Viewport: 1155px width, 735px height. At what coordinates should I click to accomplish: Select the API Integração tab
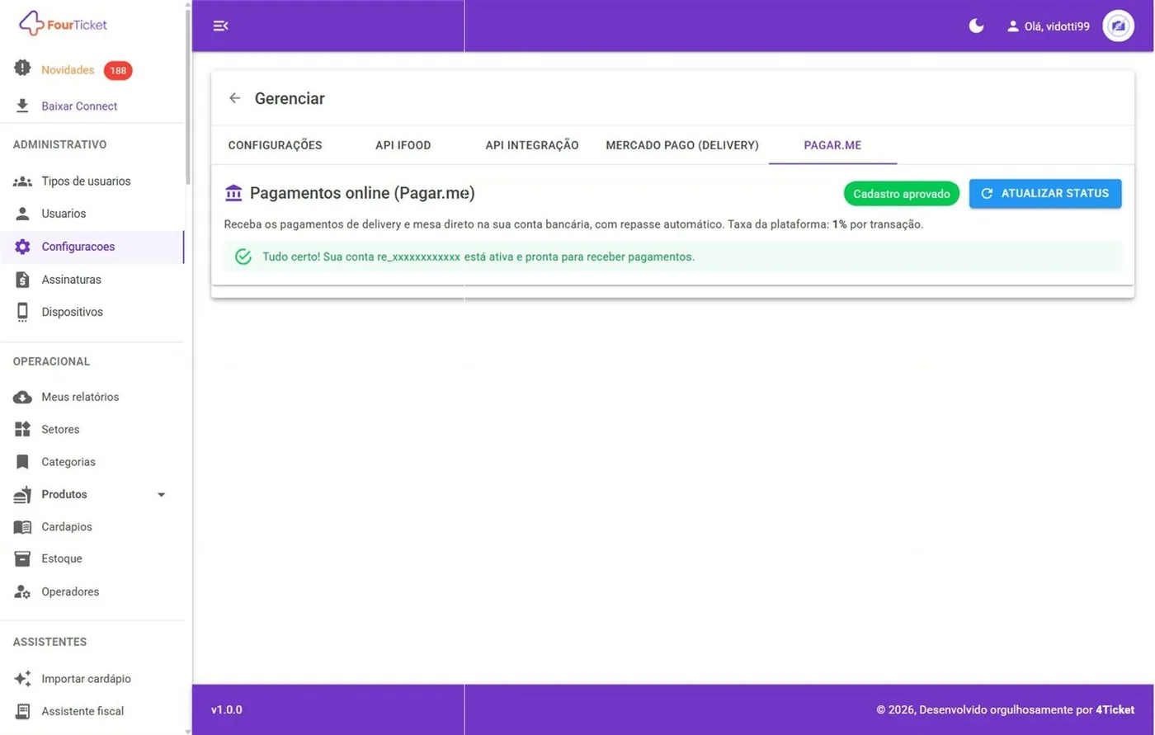pos(532,145)
